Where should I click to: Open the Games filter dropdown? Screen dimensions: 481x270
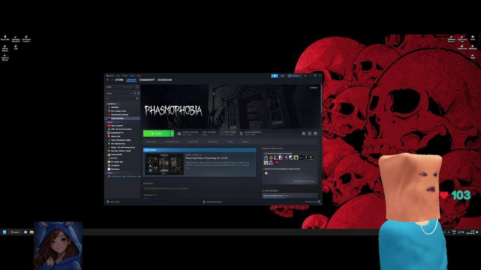click(119, 93)
